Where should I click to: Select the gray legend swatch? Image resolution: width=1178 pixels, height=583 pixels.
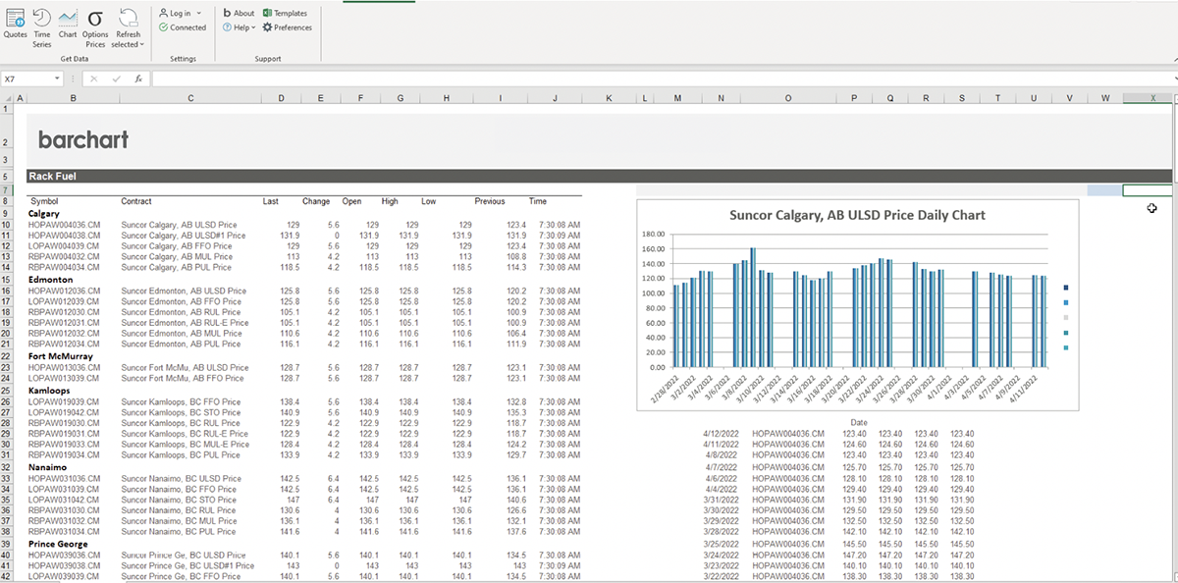(1065, 318)
